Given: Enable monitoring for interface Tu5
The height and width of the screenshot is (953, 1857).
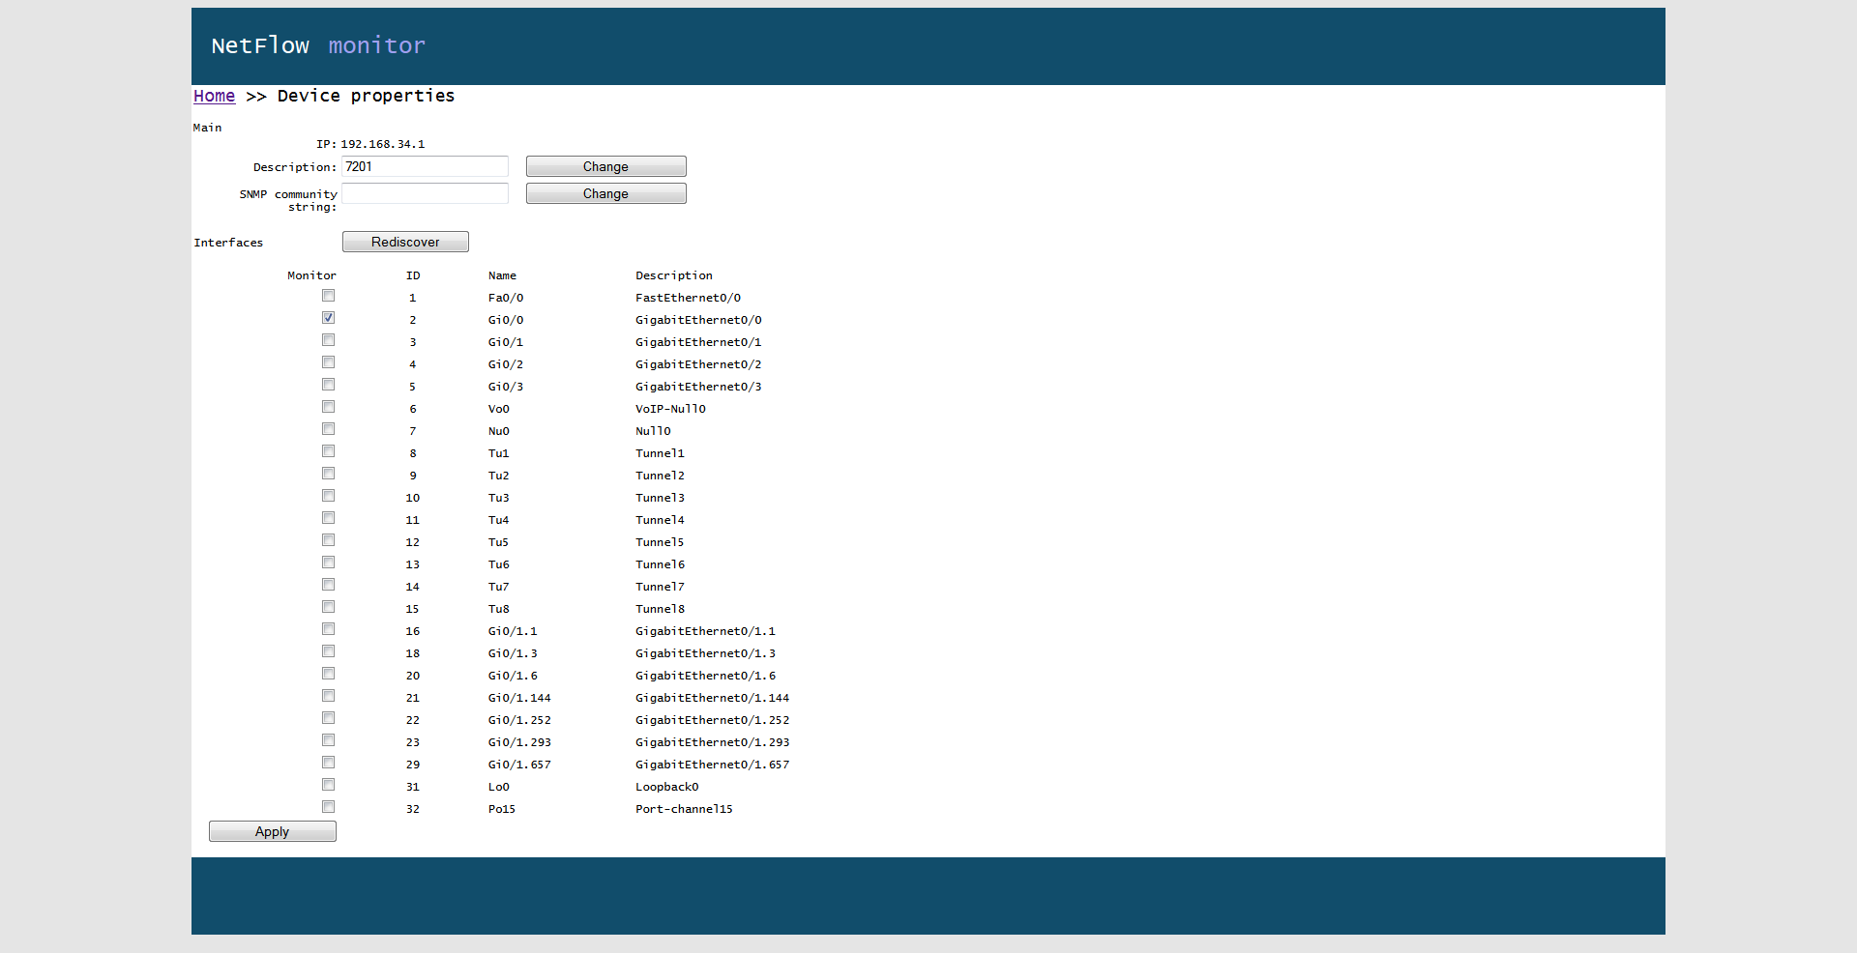Looking at the screenshot, I should pos(328,539).
